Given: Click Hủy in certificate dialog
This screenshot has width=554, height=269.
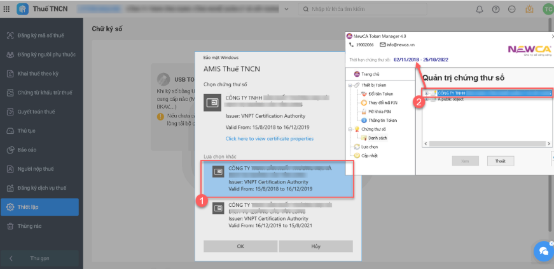Looking at the screenshot, I should pyautogui.click(x=315, y=246).
